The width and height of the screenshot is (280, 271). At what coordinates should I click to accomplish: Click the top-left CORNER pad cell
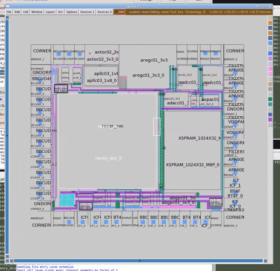[41, 55]
